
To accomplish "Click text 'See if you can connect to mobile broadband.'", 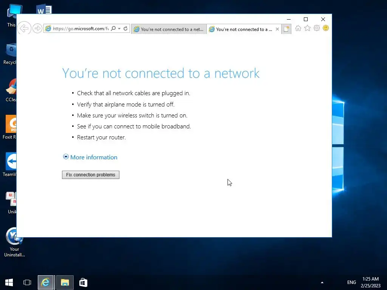I will pyautogui.click(x=134, y=126).
